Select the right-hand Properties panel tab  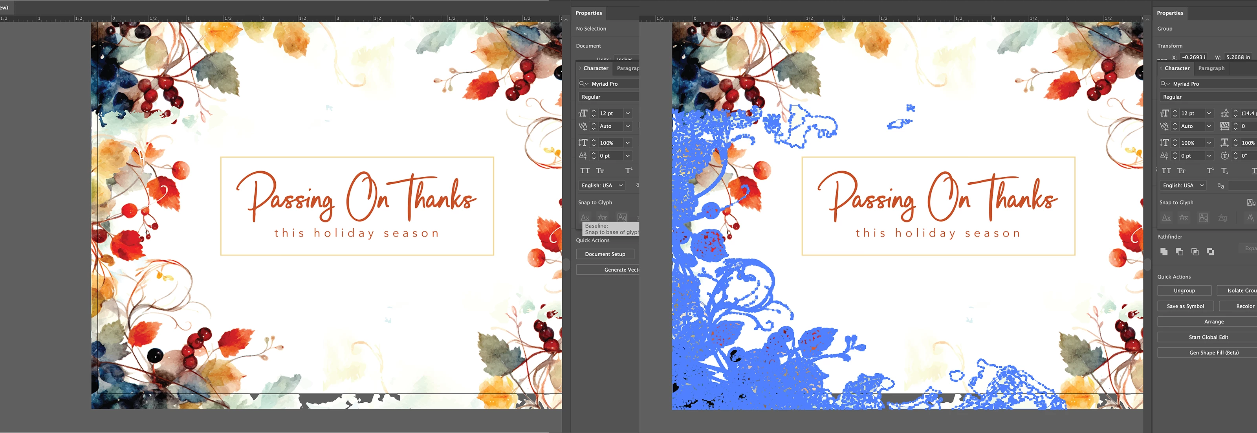click(1170, 13)
